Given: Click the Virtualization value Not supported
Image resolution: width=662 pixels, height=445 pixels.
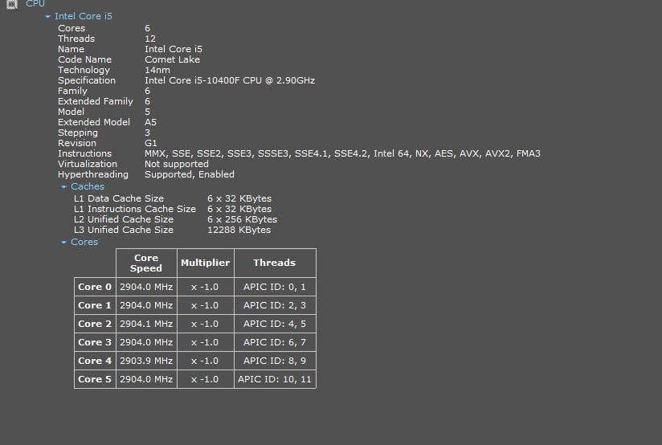Looking at the screenshot, I should [x=177, y=164].
